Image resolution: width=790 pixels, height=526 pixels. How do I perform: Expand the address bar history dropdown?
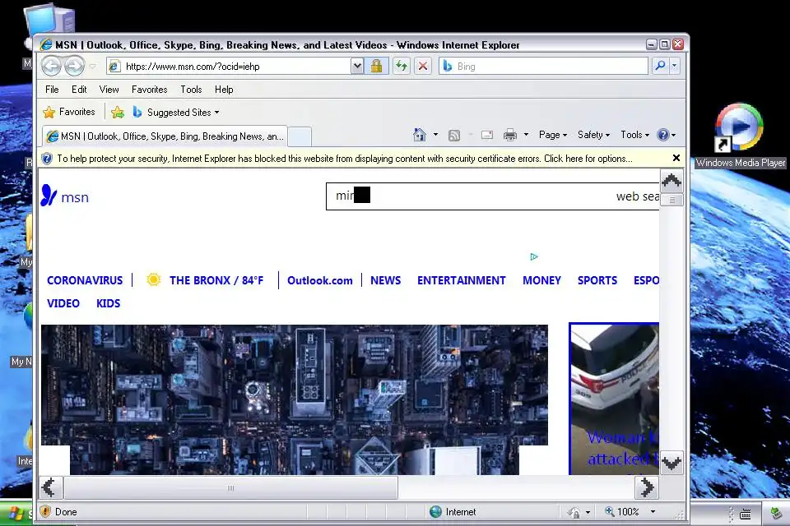(x=356, y=66)
